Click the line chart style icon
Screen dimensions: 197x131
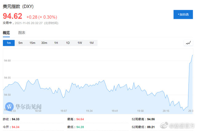188,43
